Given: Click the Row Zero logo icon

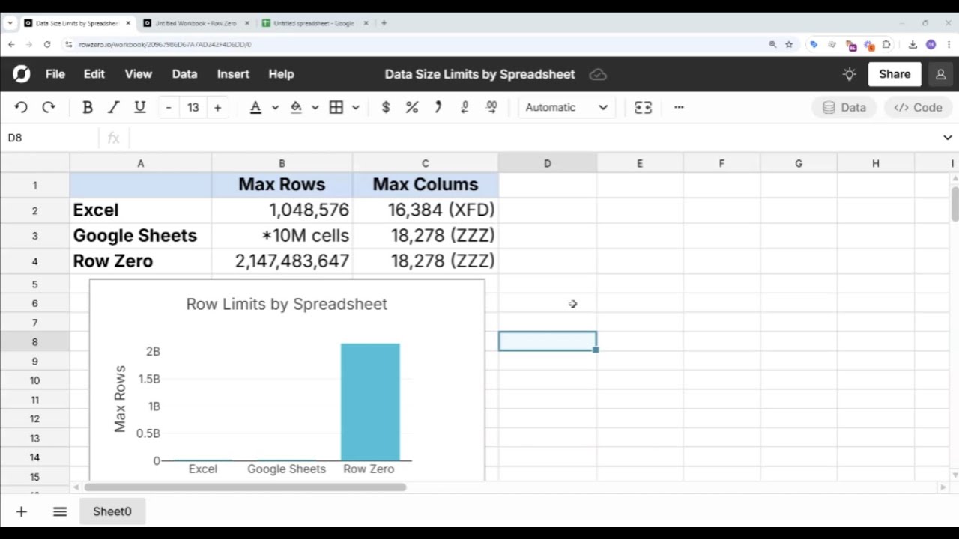Looking at the screenshot, I should point(22,74).
